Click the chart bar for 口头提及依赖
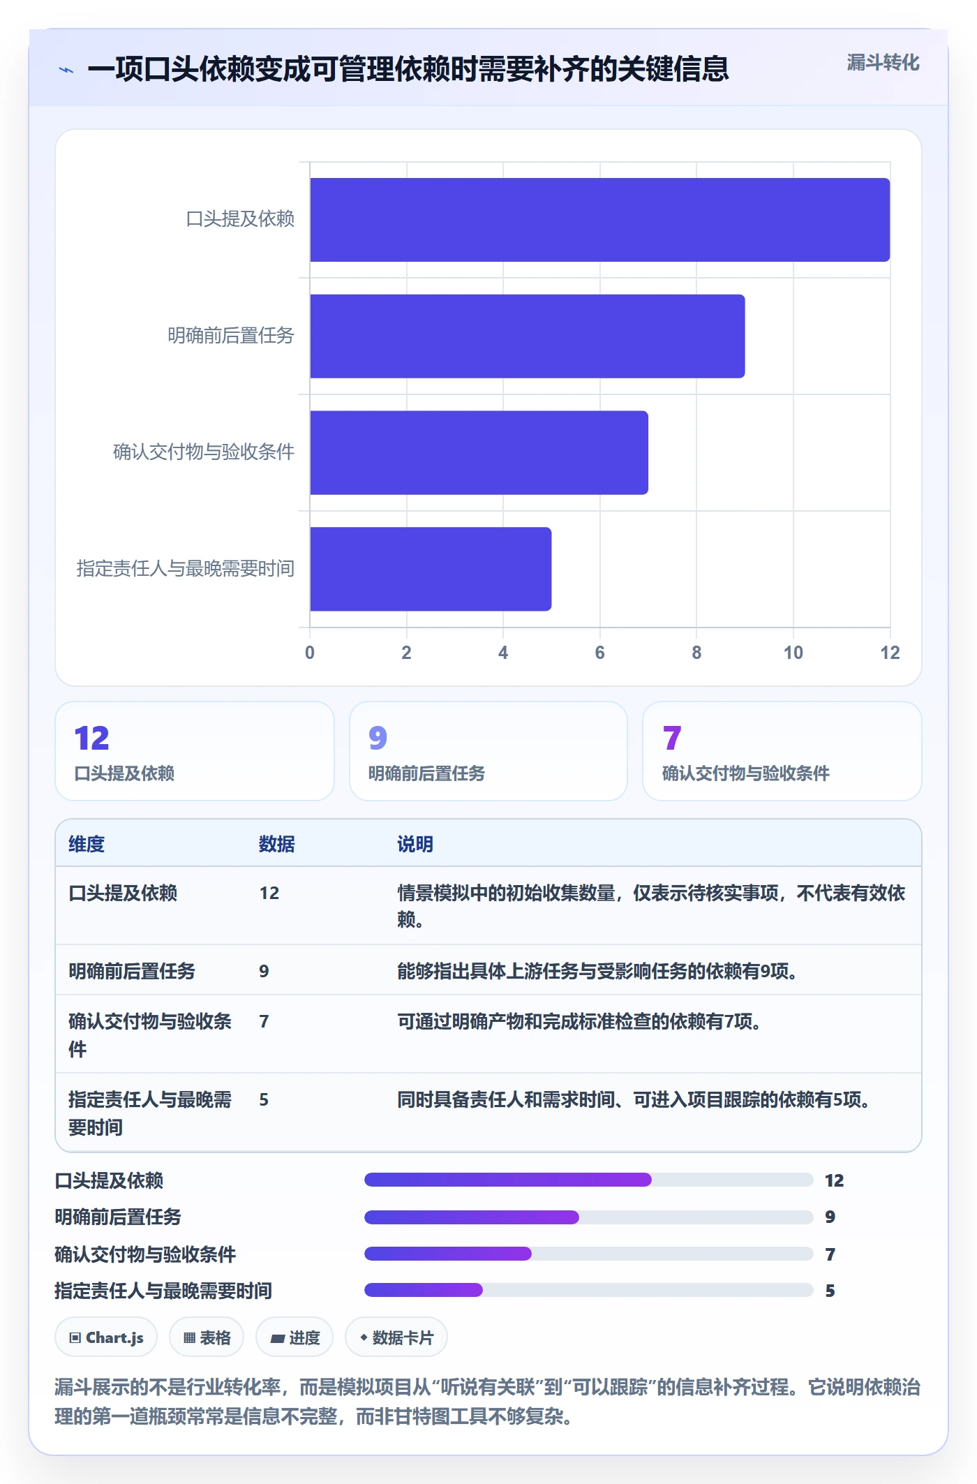 599,220
